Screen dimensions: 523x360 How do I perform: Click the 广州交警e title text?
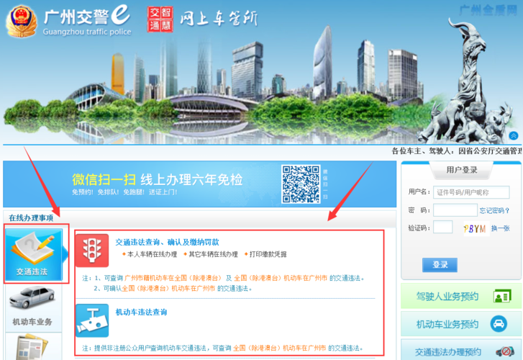87,16
